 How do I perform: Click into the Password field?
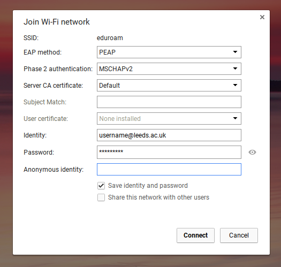[169, 152]
